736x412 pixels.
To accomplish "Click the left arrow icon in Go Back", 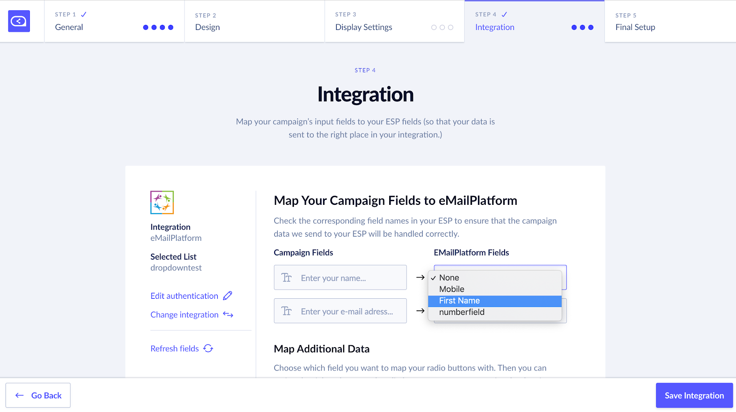I will click(19, 395).
